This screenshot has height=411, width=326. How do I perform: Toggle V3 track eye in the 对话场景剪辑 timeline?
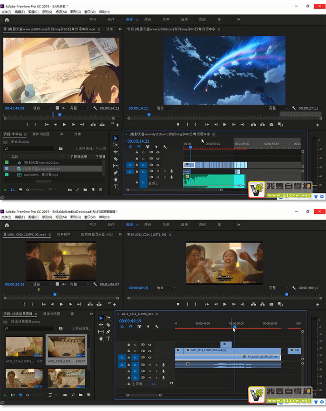149,345
